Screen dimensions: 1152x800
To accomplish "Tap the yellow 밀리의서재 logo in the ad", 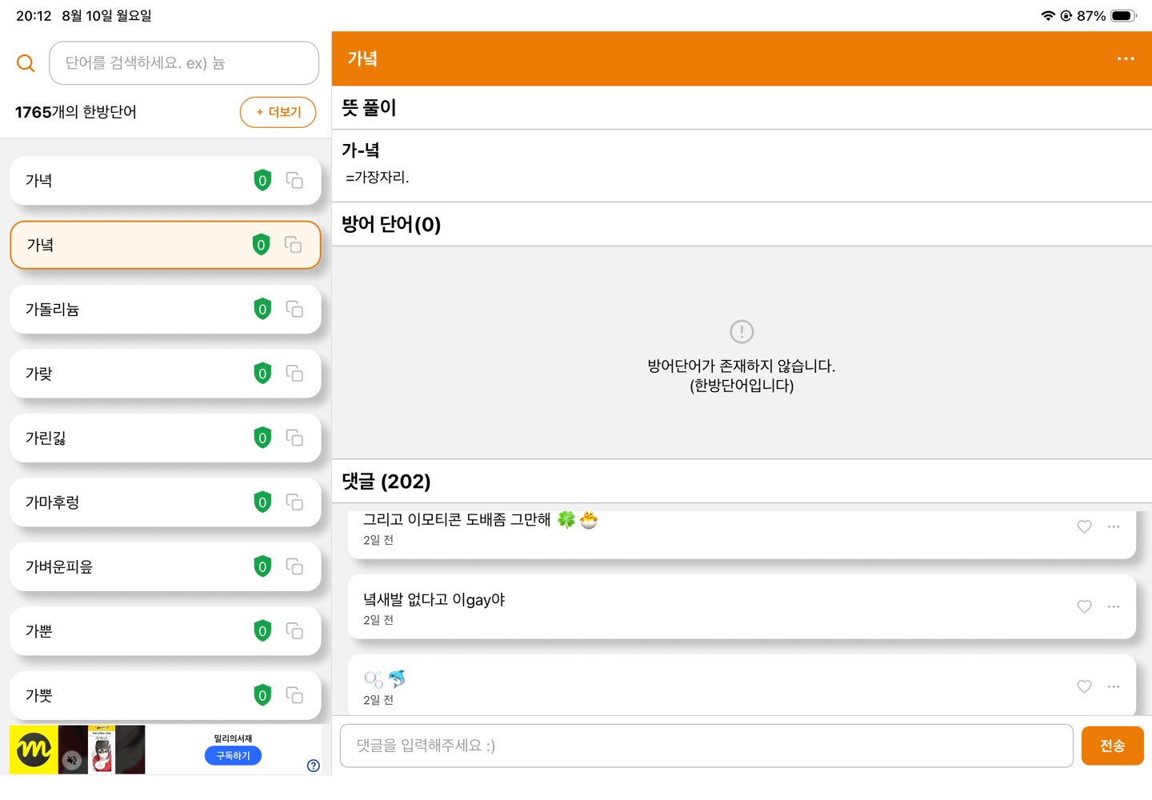I will [34, 750].
